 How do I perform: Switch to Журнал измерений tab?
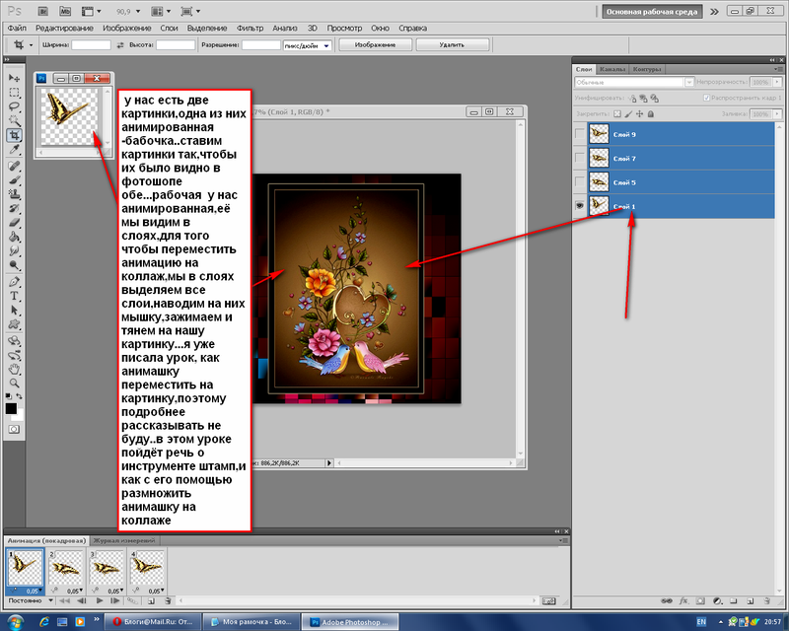pyautogui.click(x=123, y=541)
